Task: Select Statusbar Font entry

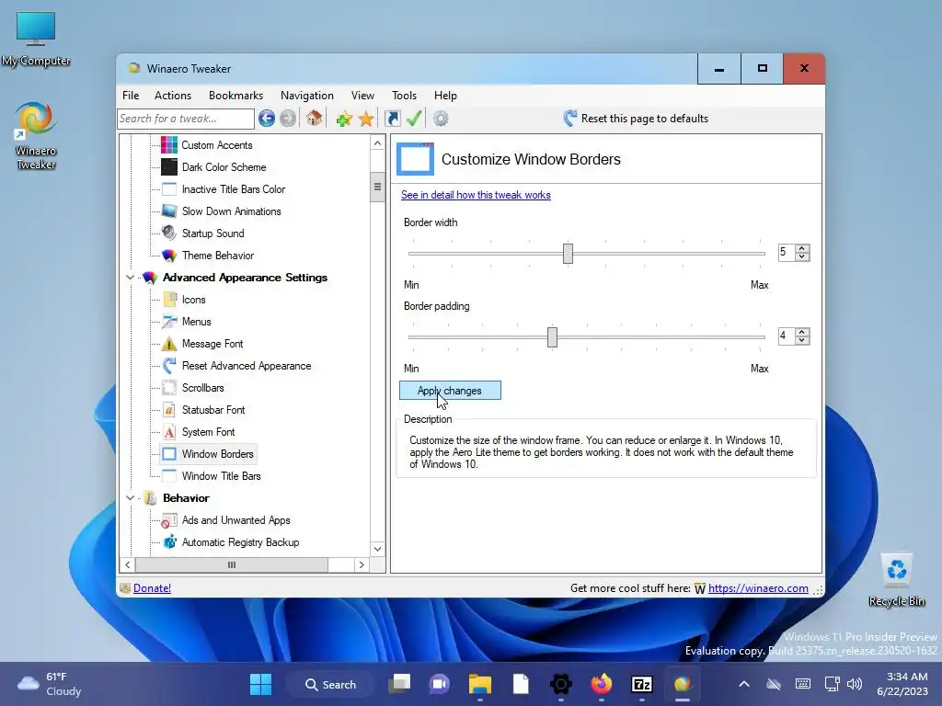Action: point(213,410)
